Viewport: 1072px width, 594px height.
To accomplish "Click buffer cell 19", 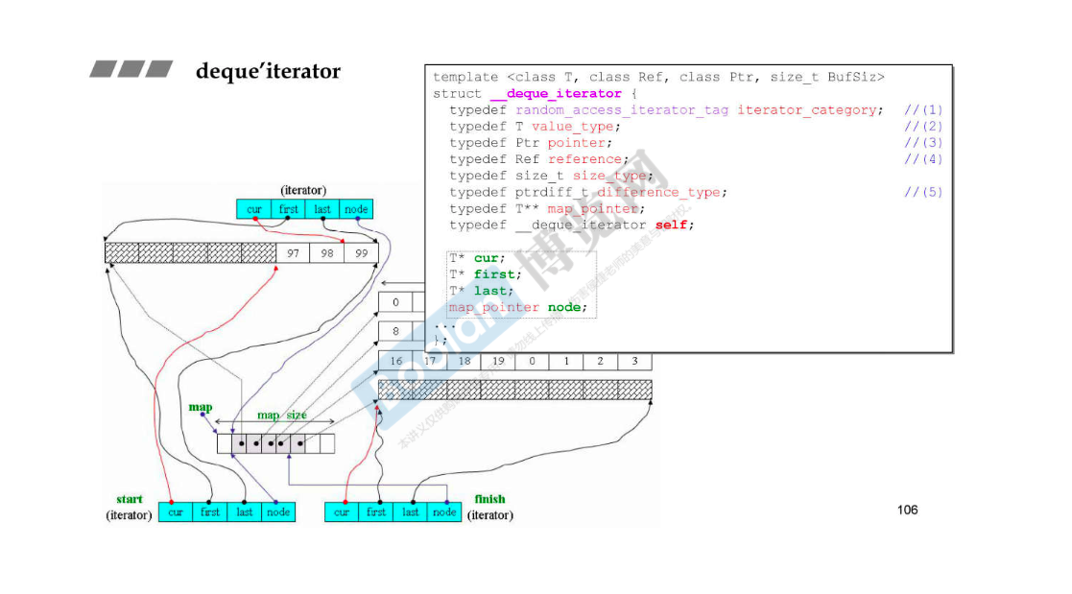I will coord(498,361).
